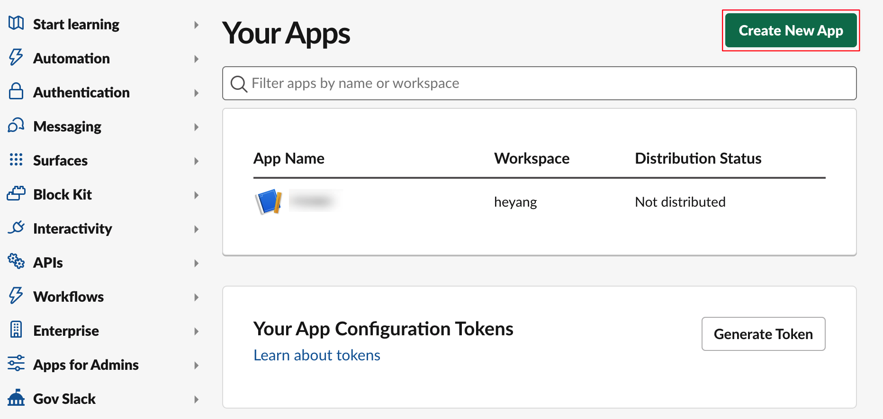The image size is (883, 419).
Task: Expand the Enterprise section arrow
Action: tap(196, 331)
